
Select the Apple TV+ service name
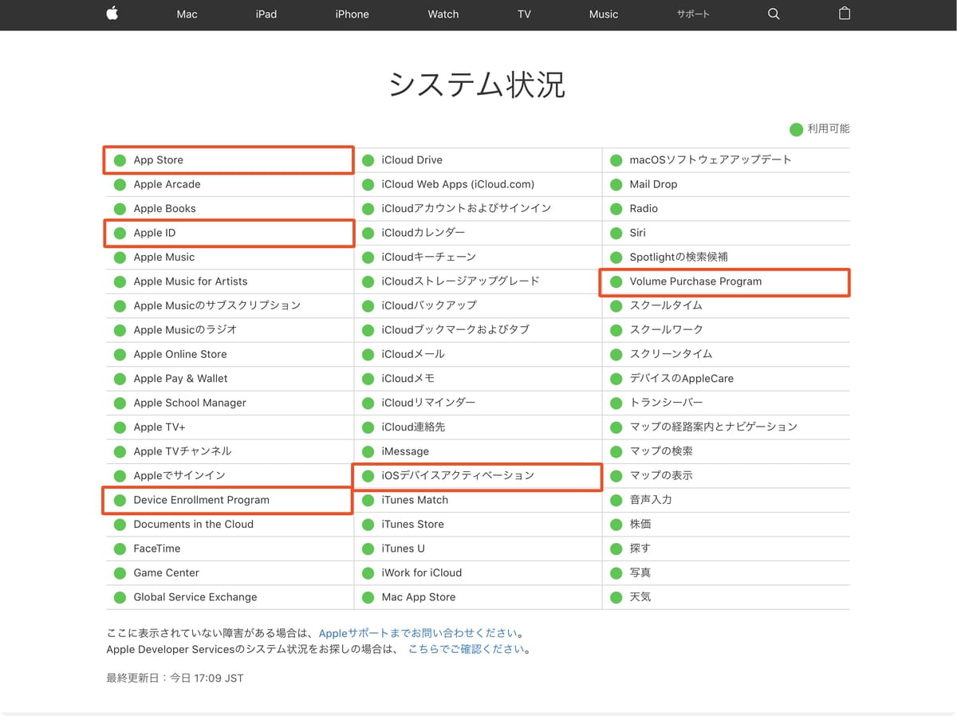pos(159,427)
